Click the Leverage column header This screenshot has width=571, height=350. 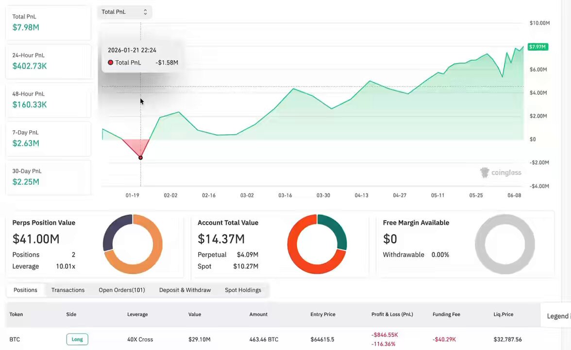[x=137, y=314]
